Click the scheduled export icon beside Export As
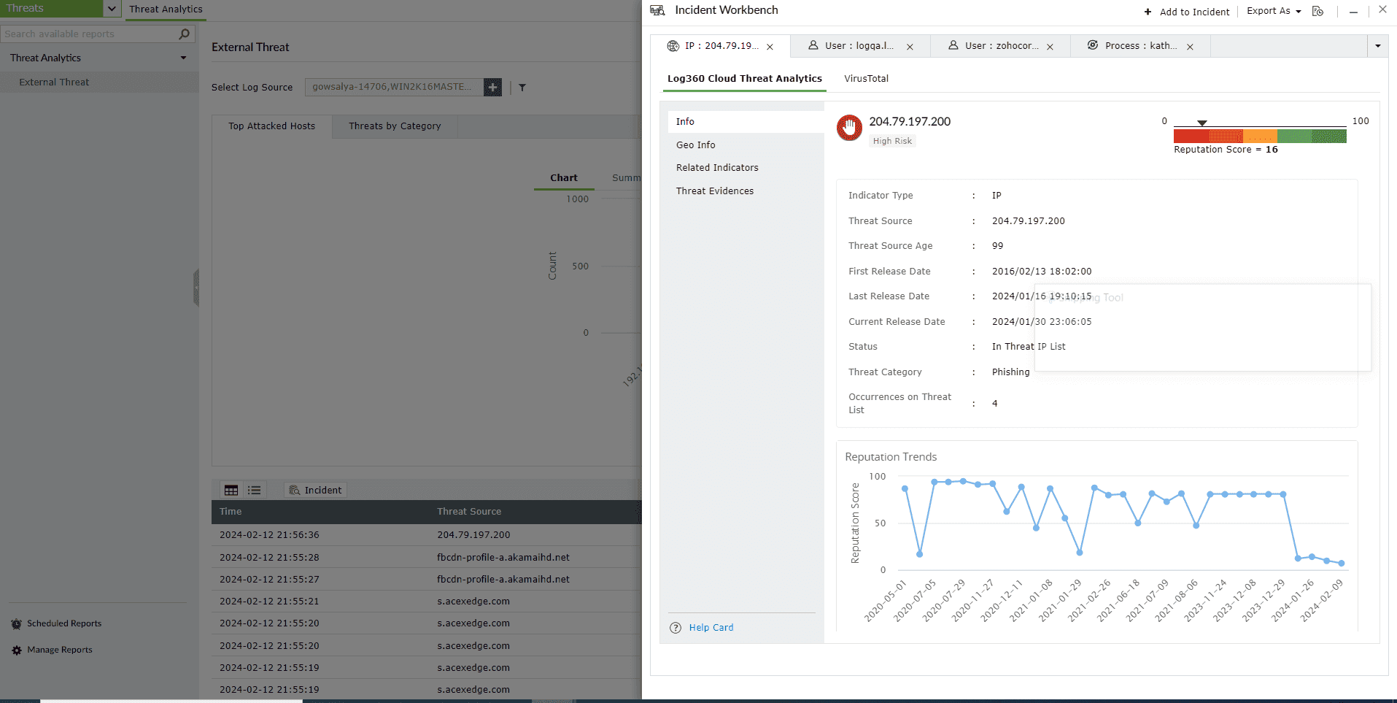This screenshot has width=1397, height=703. pos(1317,11)
